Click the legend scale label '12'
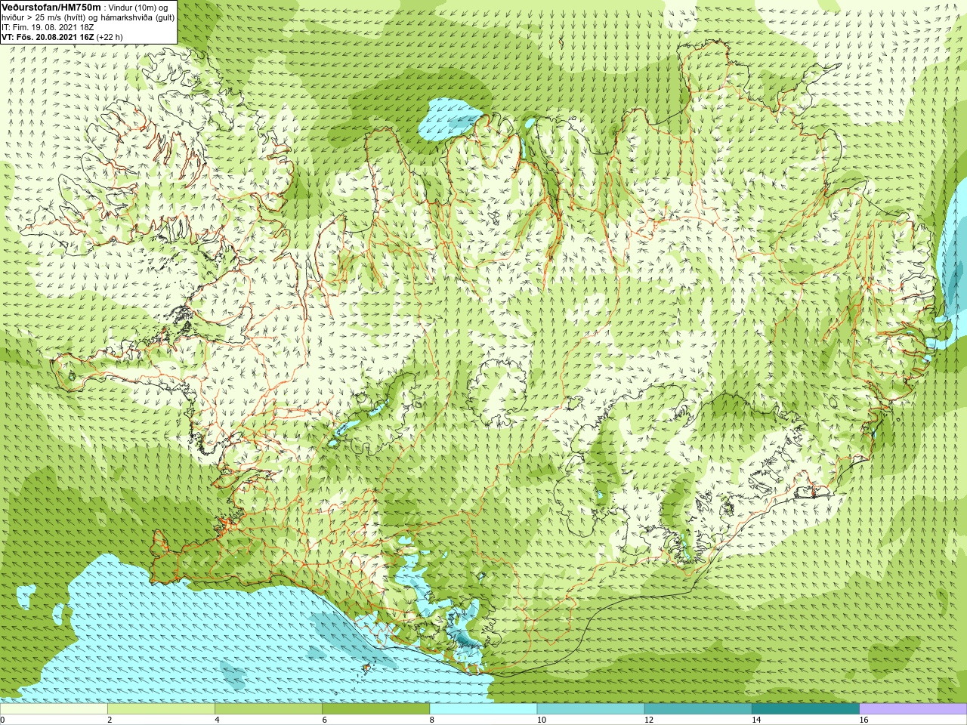The image size is (967, 725). (x=648, y=720)
